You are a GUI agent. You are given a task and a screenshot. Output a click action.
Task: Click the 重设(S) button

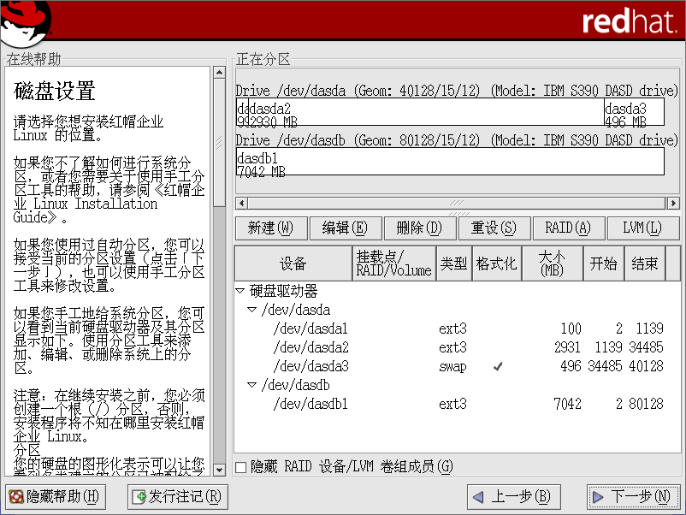(x=494, y=228)
